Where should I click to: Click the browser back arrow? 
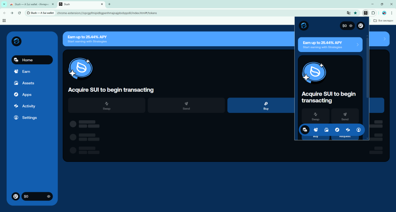pyautogui.click(x=5, y=13)
